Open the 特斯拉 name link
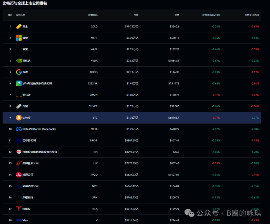Screen dimensions: 270x224 point(26,209)
